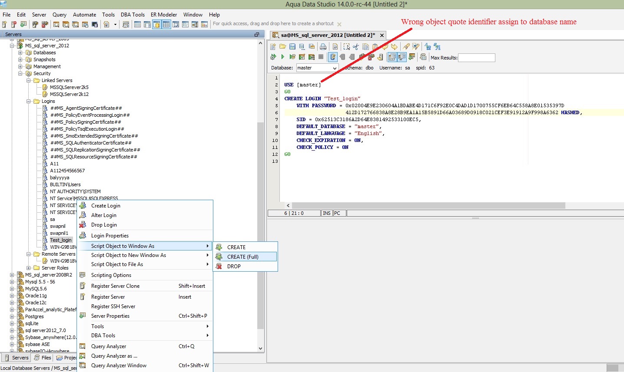Click the gray Stop execution square icon

click(x=321, y=57)
